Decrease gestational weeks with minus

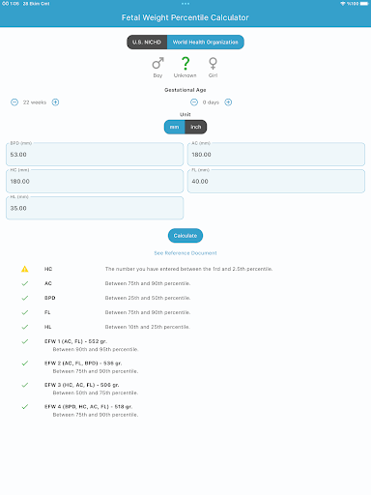(14, 102)
